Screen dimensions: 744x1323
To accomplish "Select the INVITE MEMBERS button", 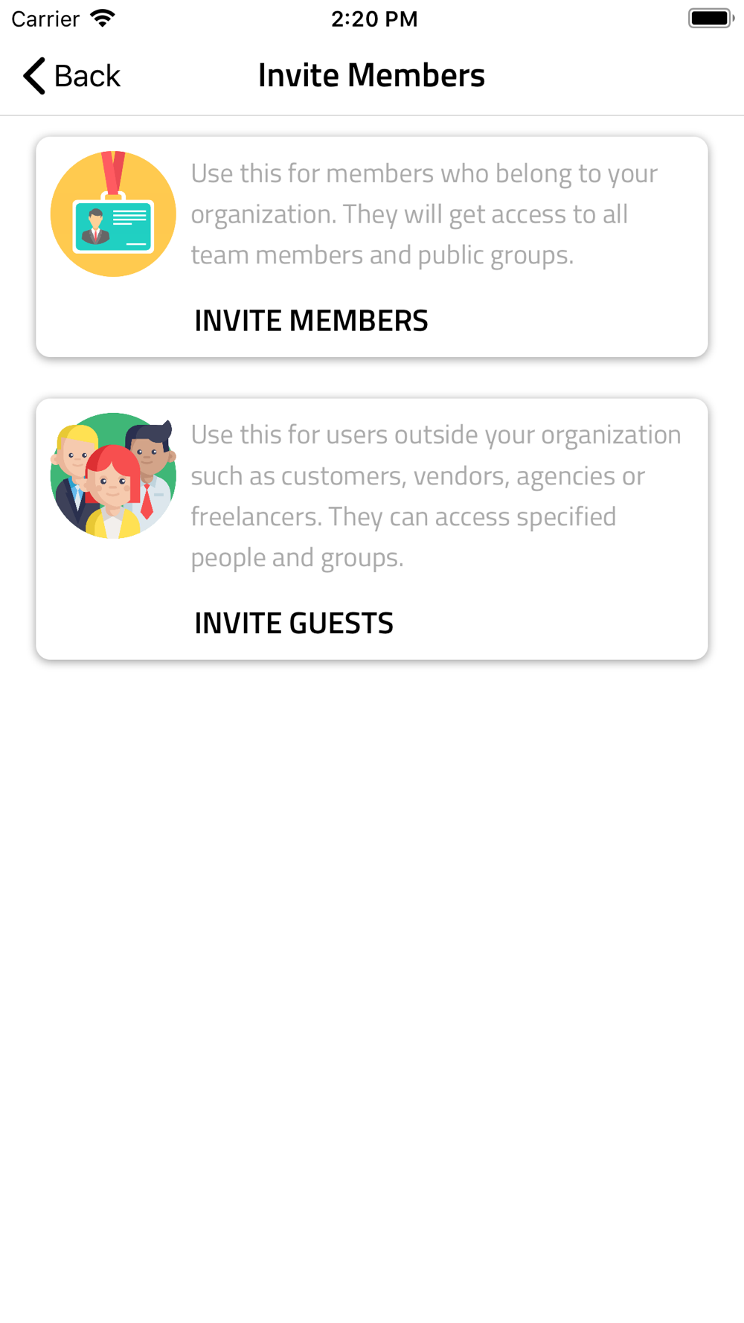I will pos(311,321).
